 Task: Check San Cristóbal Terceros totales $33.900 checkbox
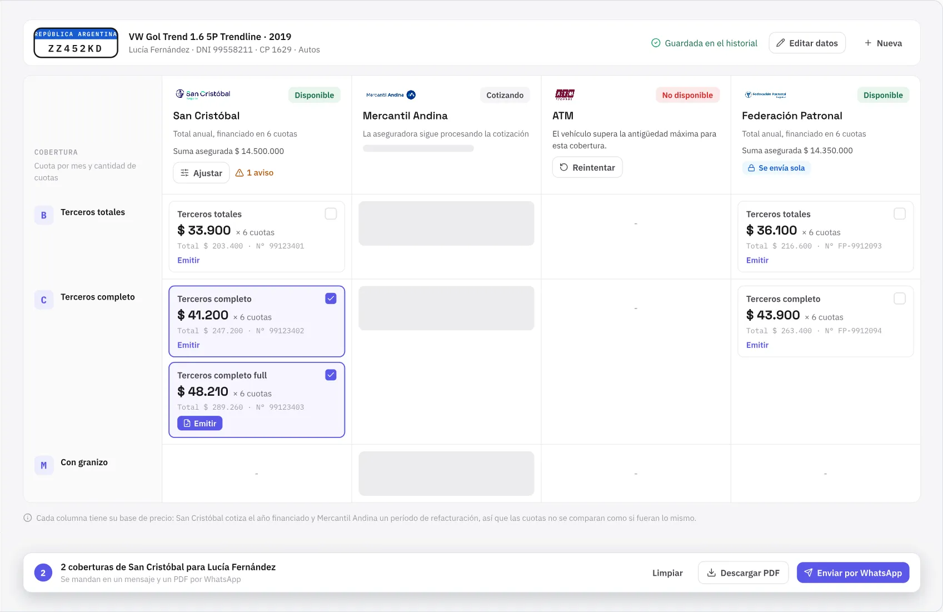[331, 214]
